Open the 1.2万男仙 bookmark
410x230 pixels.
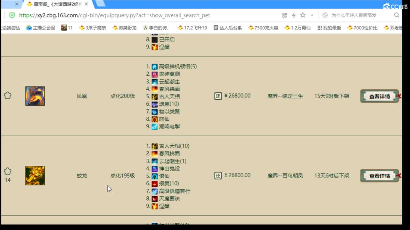pos(298,28)
